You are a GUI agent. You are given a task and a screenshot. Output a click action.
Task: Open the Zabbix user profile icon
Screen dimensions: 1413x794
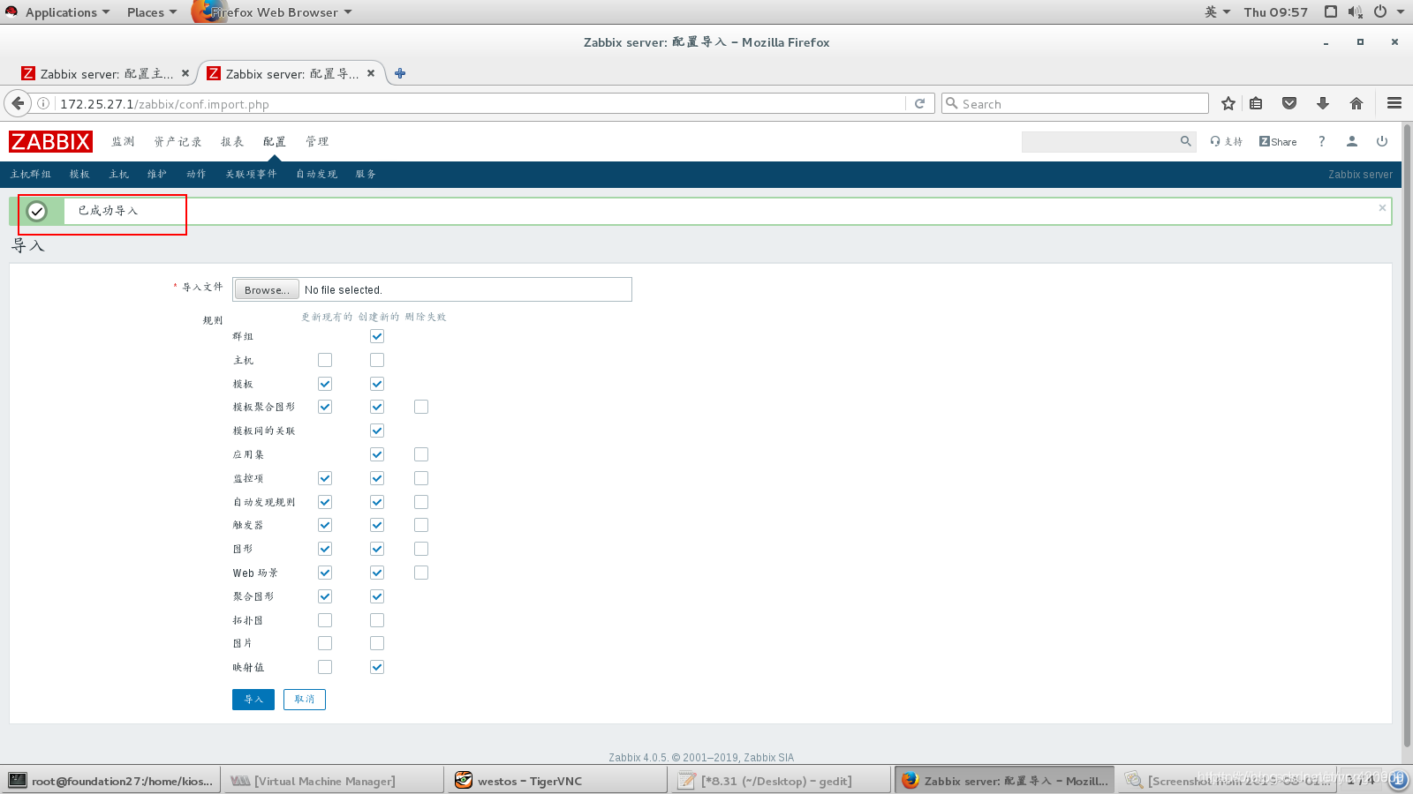(x=1351, y=141)
